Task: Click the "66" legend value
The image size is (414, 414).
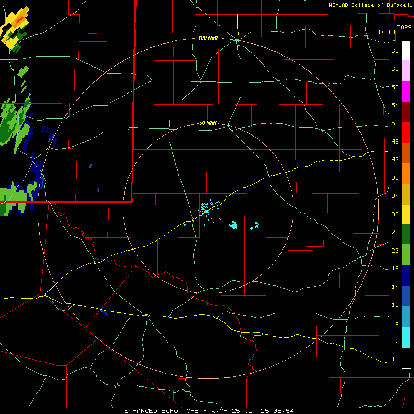Action: pyautogui.click(x=395, y=51)
